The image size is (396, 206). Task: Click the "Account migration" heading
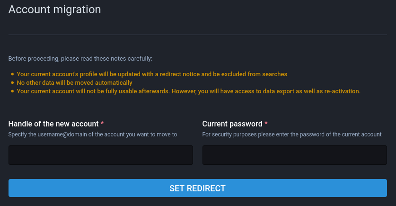[x=54, y=9]
